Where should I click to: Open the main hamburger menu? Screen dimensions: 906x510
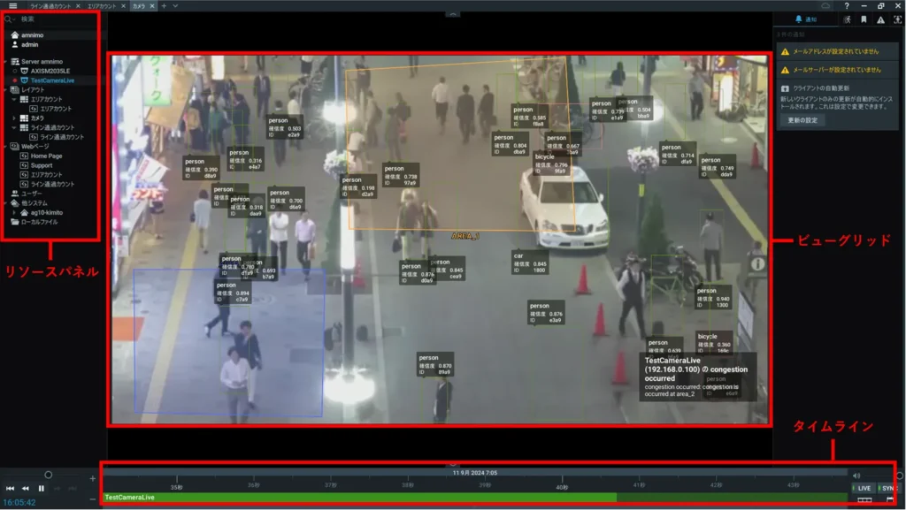[12, 5]
